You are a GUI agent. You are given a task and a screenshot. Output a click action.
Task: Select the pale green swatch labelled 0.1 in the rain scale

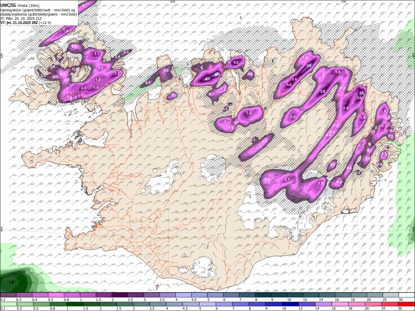pyautogui.click(x=8, y=304)
